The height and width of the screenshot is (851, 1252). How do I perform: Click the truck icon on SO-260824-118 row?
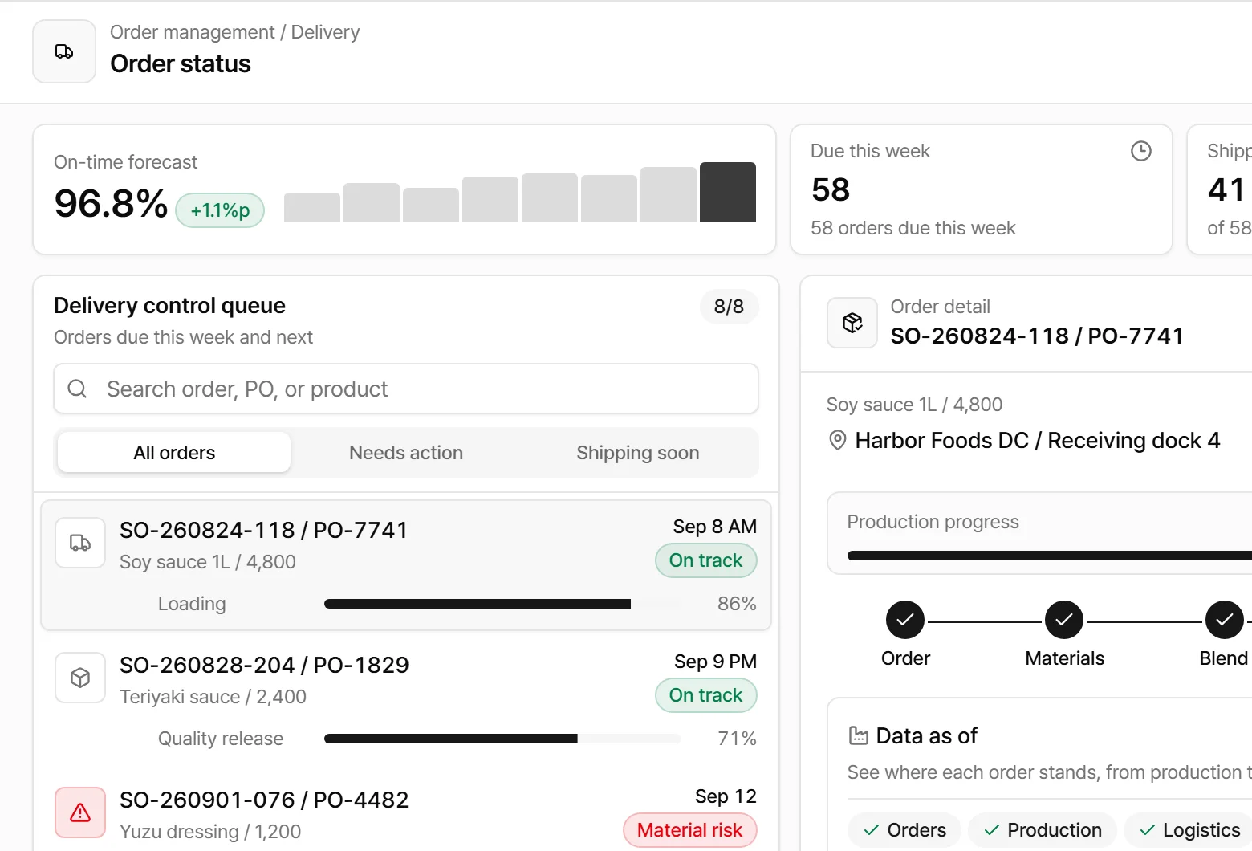[80, 543]
